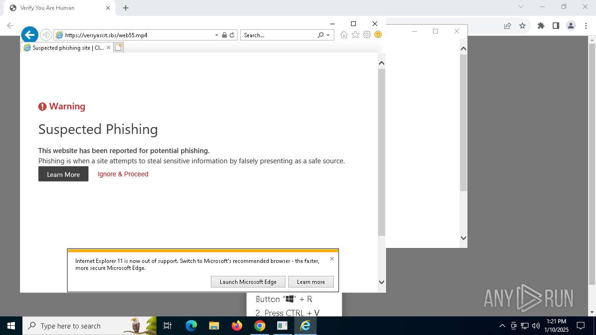The image size is (596, 335).
Task: Click the background window scroll down arrow
Action: pos(463,238)
